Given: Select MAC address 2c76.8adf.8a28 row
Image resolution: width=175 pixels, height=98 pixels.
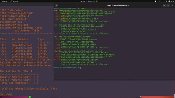Looking at the screenshot, I should coord(22,57).
